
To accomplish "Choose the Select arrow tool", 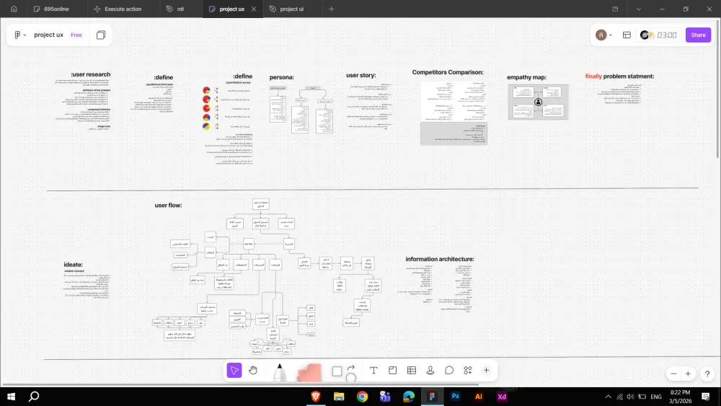I will 234,370.
